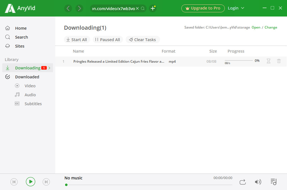This screenshot has width=287, height=190.
Task: Click the Home house icon
Action: (x=8, y=28)
